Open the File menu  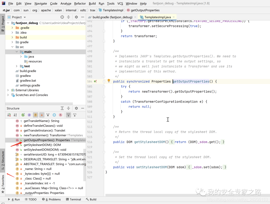coord(10,3)
